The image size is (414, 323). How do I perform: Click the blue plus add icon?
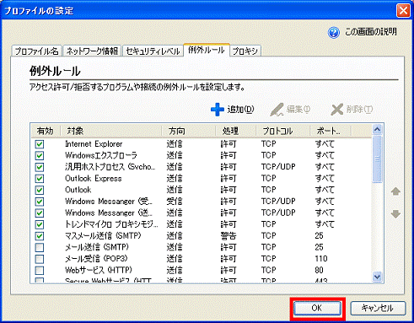pyautogui.click(x=218, y=110)
